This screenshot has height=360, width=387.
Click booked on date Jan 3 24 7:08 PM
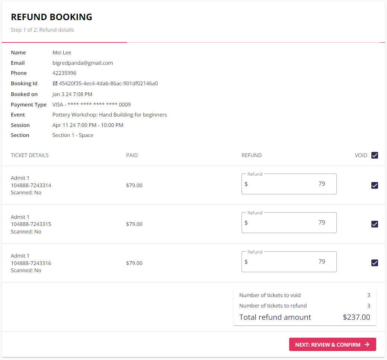pos(72,94)
